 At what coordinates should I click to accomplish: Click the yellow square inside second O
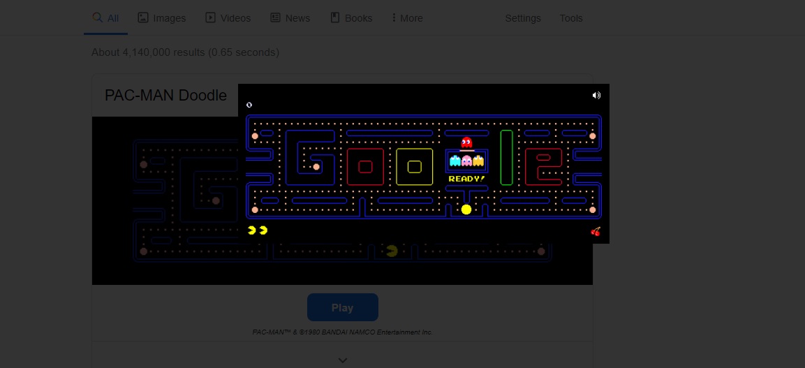415,167
